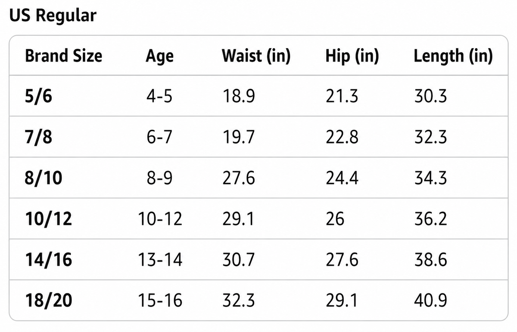Click the age 4-5 cell
Viewport: 517px width, 332px height.
click(x=159, y=96)
